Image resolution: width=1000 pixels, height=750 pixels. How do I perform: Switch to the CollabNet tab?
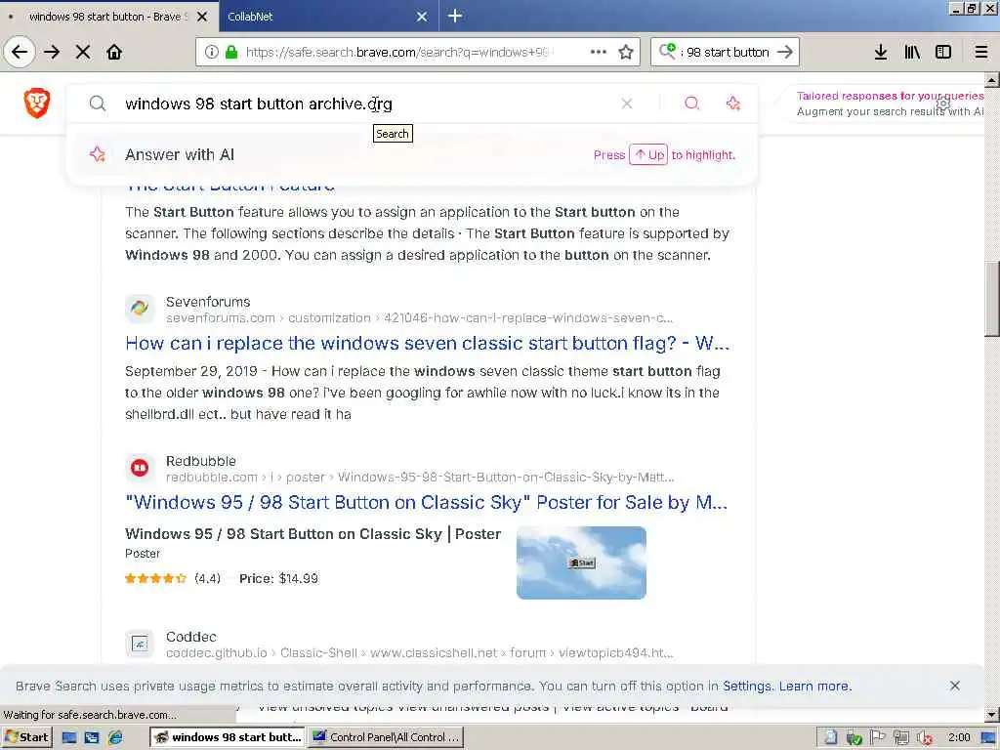click(x=328, y=17)
